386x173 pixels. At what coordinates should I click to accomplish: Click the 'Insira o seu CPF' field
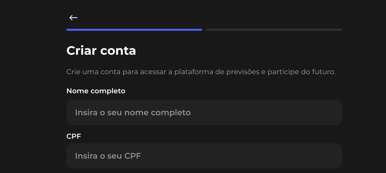pyautogui.click(x=204, y=156)
